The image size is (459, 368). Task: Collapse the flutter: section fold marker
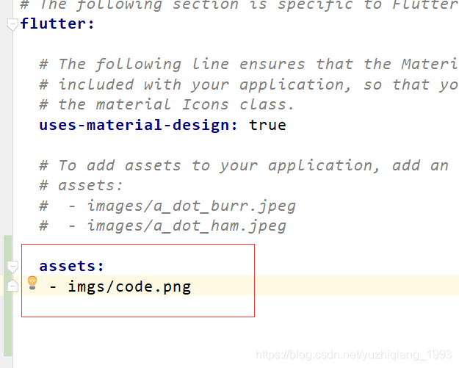(12, 24)
